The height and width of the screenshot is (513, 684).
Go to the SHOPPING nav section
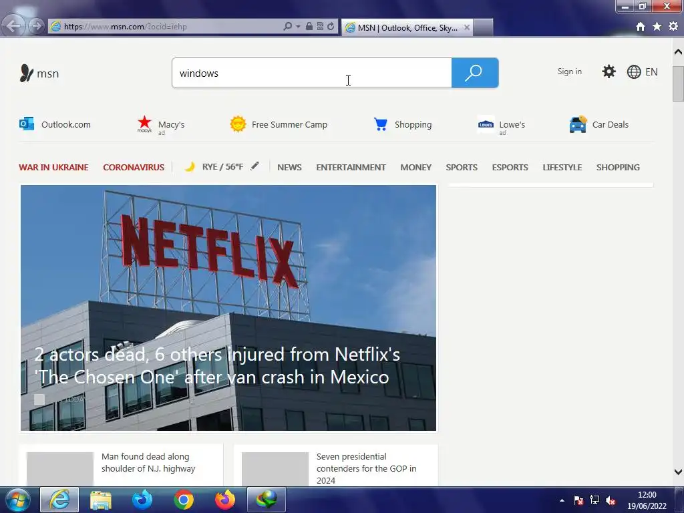point(618,168)
